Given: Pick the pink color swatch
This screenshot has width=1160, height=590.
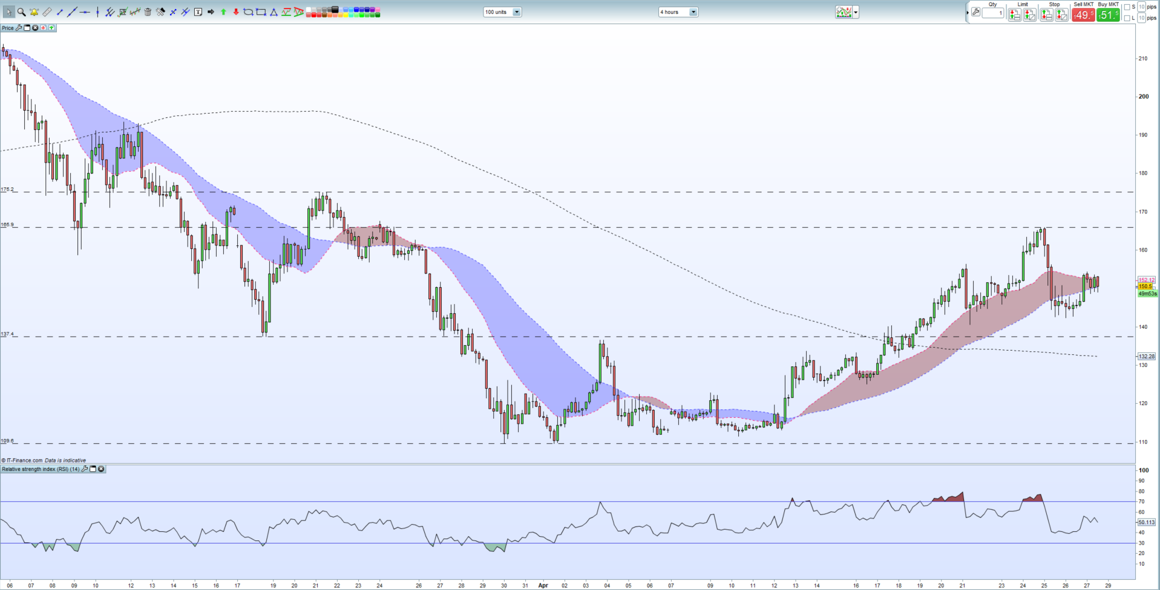Looking at the screenshot, I should pyautogui.click(x=377, y=9).
